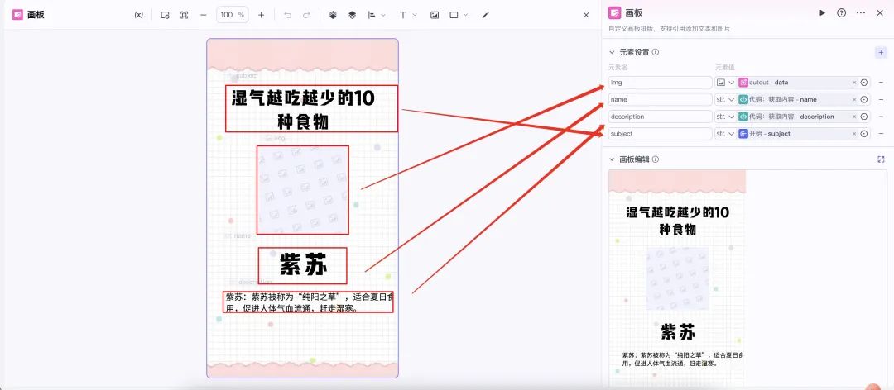This screenshot has width=894, height=390.
Task: Open reference picker for description row
Action: pos(864,117)
